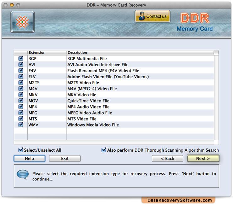Uncheck the MPG extension checkbox

click(21, 113)
